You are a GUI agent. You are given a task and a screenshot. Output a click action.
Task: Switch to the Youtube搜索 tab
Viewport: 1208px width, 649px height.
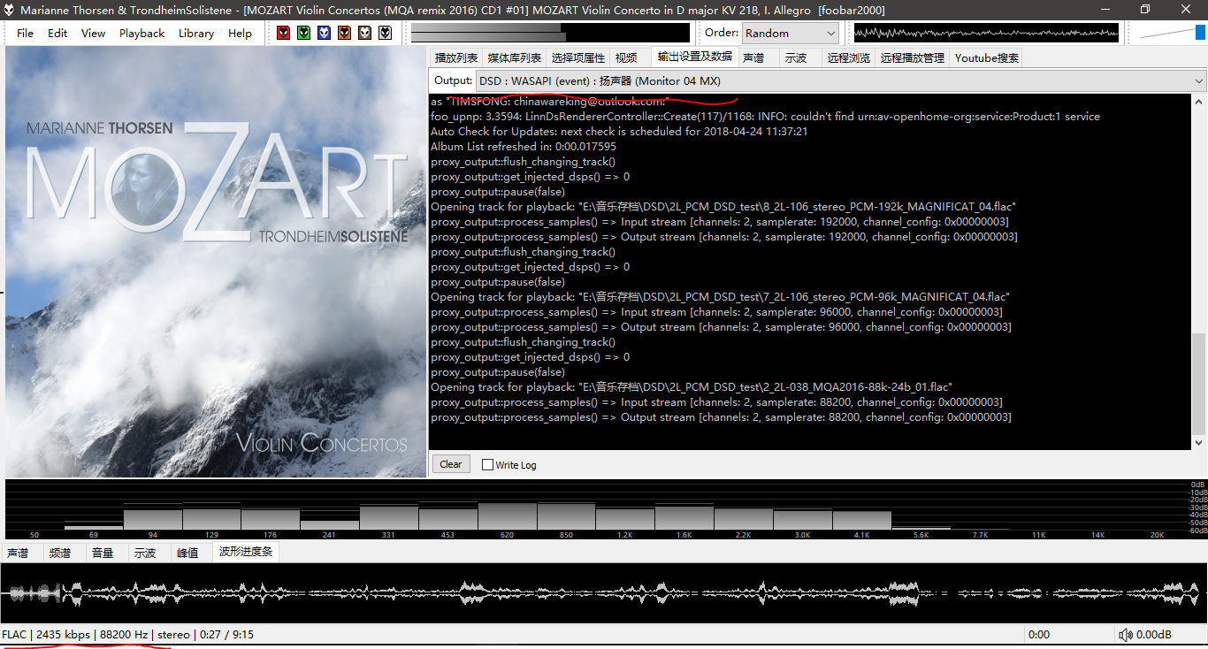pyautogui.click(x=986, y=57)
